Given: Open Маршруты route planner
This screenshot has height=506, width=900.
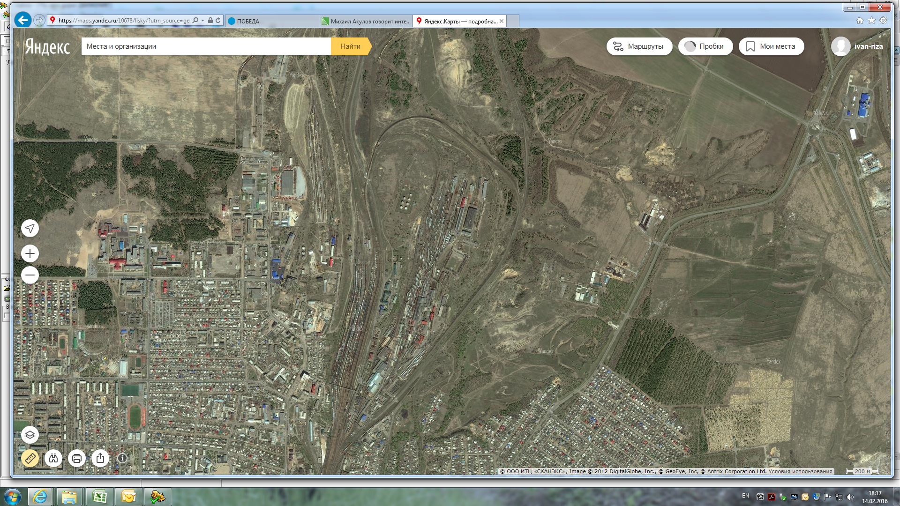Looking at the screenshot, I should click(639, 46).
